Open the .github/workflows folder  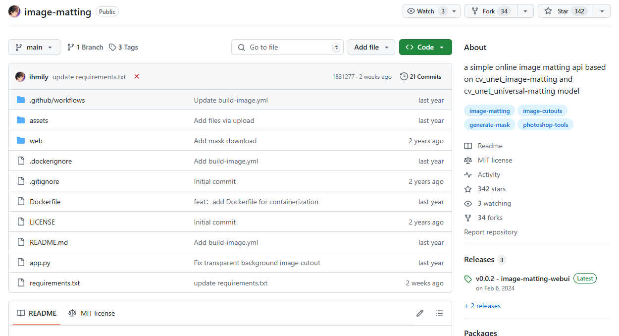point(57,100)
